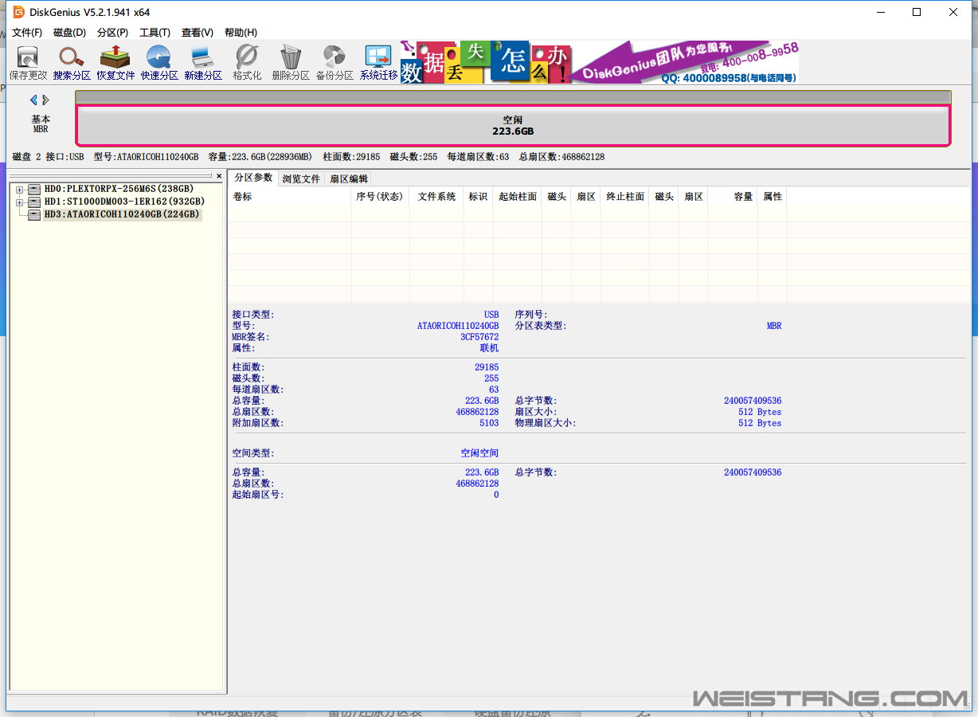Click the 基本 MBR disk type label
The height and width of the screenshot is (717, 978).
(x=41, y=123)
